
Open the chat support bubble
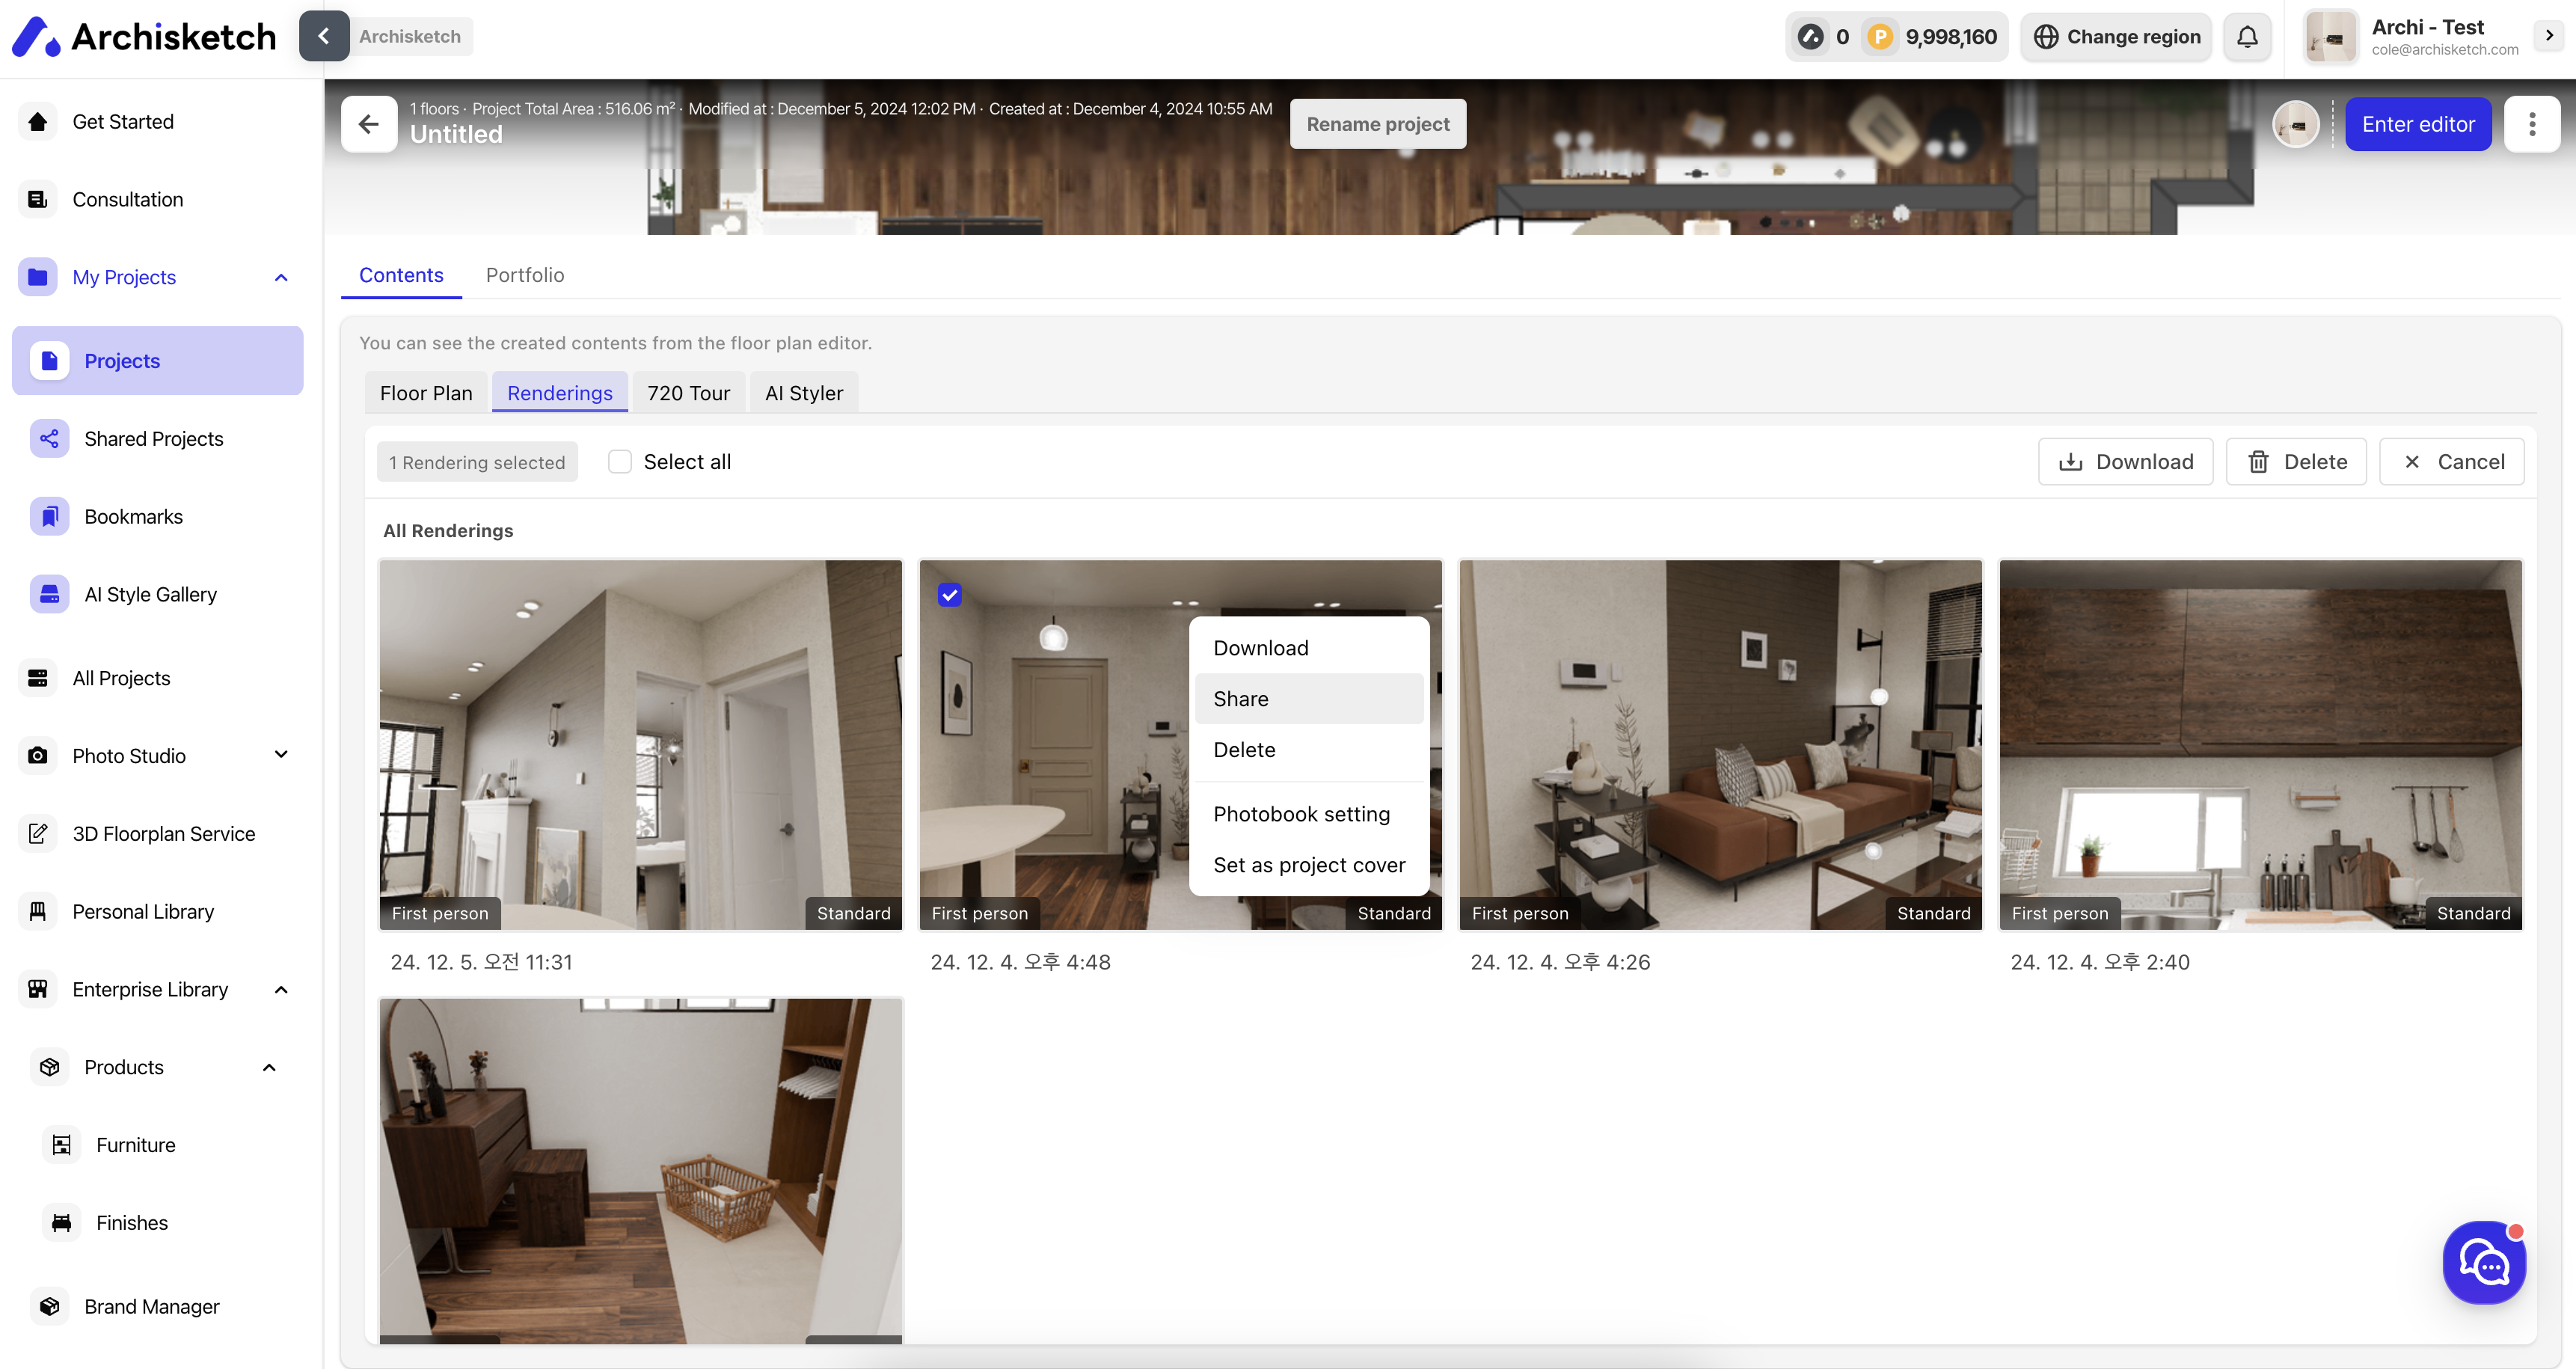click(x=2483, y=1262)
